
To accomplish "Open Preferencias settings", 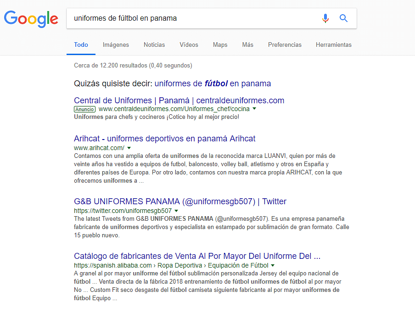I will tap(285, 45).
